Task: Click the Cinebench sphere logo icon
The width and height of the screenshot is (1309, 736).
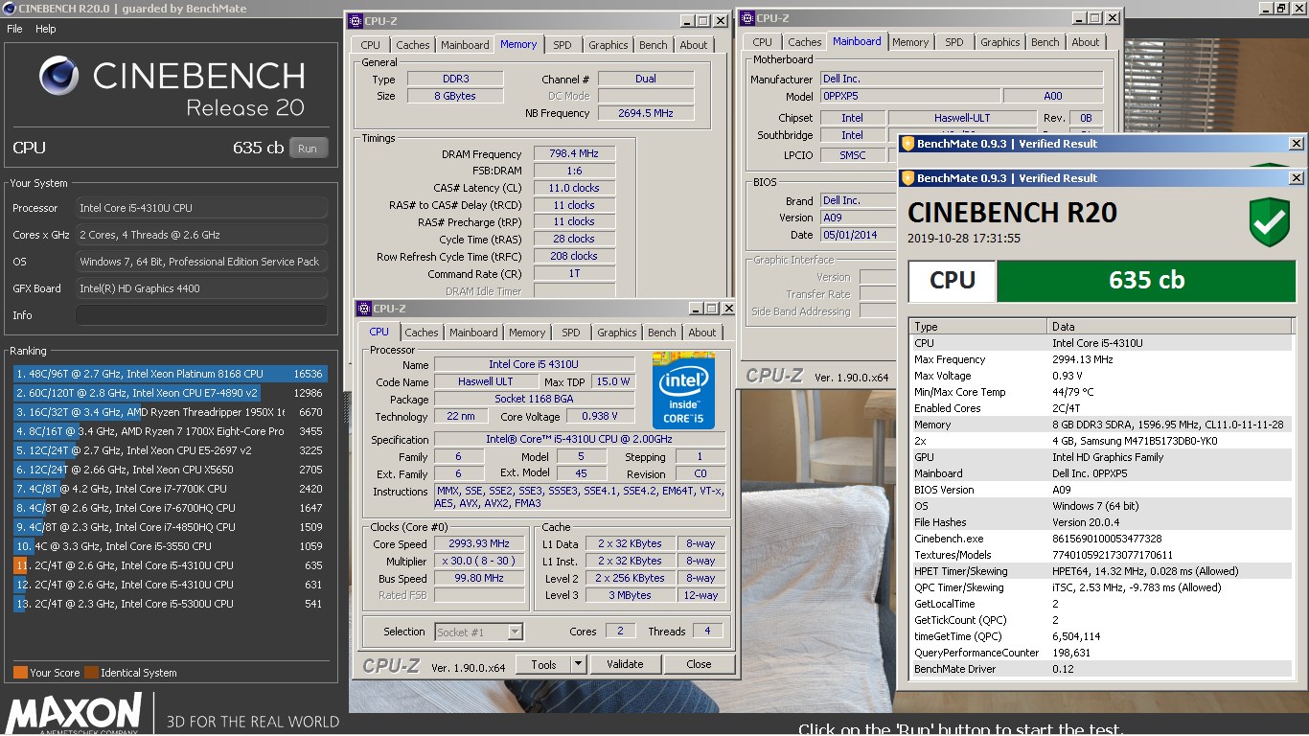Action: tap(59, 77)
